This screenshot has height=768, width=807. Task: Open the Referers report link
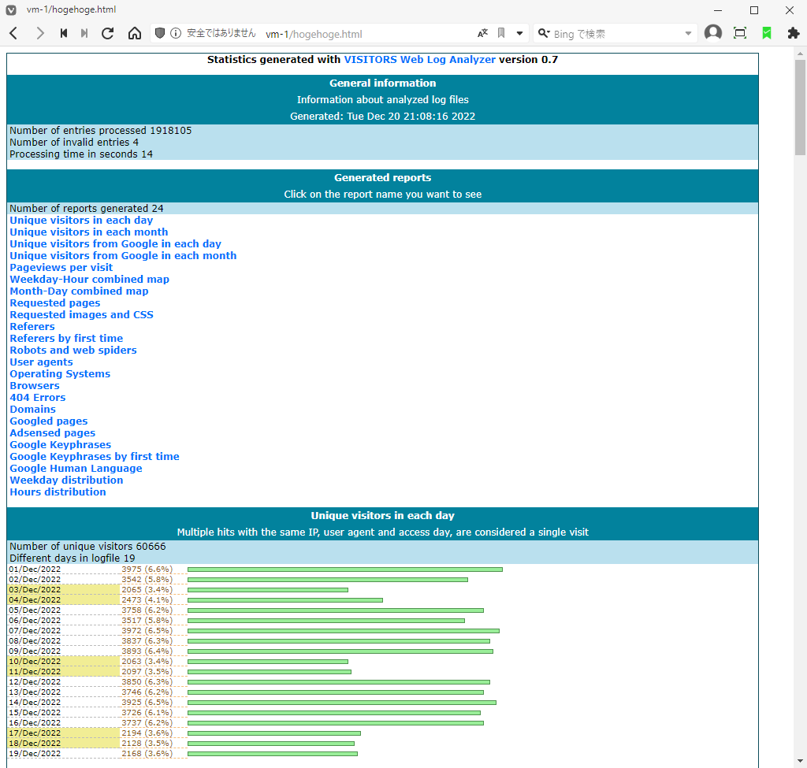coord(32,327)
